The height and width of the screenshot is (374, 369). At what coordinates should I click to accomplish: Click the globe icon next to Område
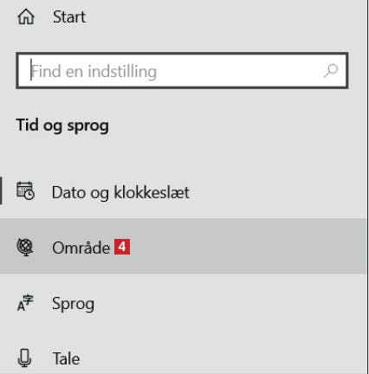(x=25, y=248)
